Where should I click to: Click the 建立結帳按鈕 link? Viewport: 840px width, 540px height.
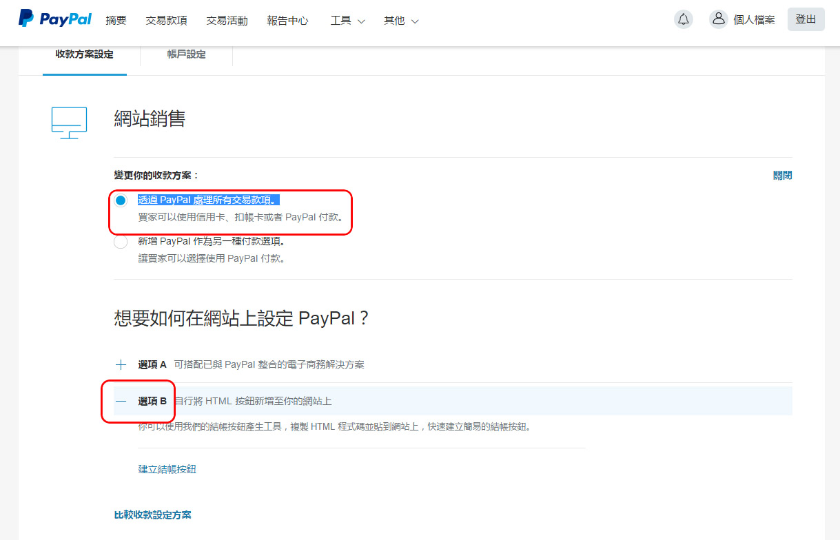[x=167, y=469]
